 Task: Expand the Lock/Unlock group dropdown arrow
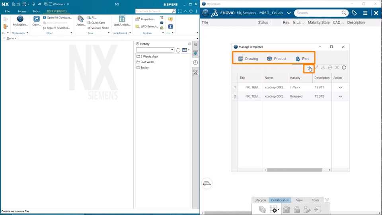point(130,33)
